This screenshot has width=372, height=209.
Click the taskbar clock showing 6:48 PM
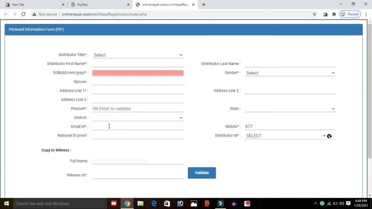(x=361, y=203)
